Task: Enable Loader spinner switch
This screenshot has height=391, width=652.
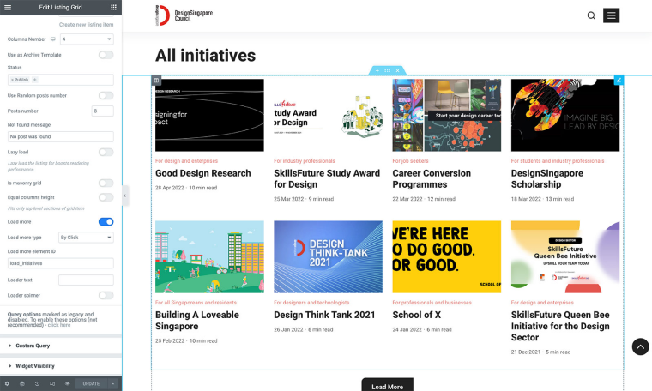Action: tap(106, 296)
